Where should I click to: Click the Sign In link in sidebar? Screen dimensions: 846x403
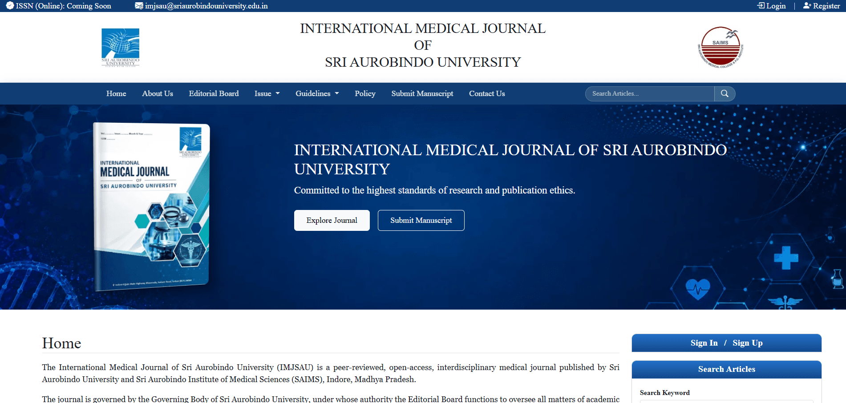704,343
